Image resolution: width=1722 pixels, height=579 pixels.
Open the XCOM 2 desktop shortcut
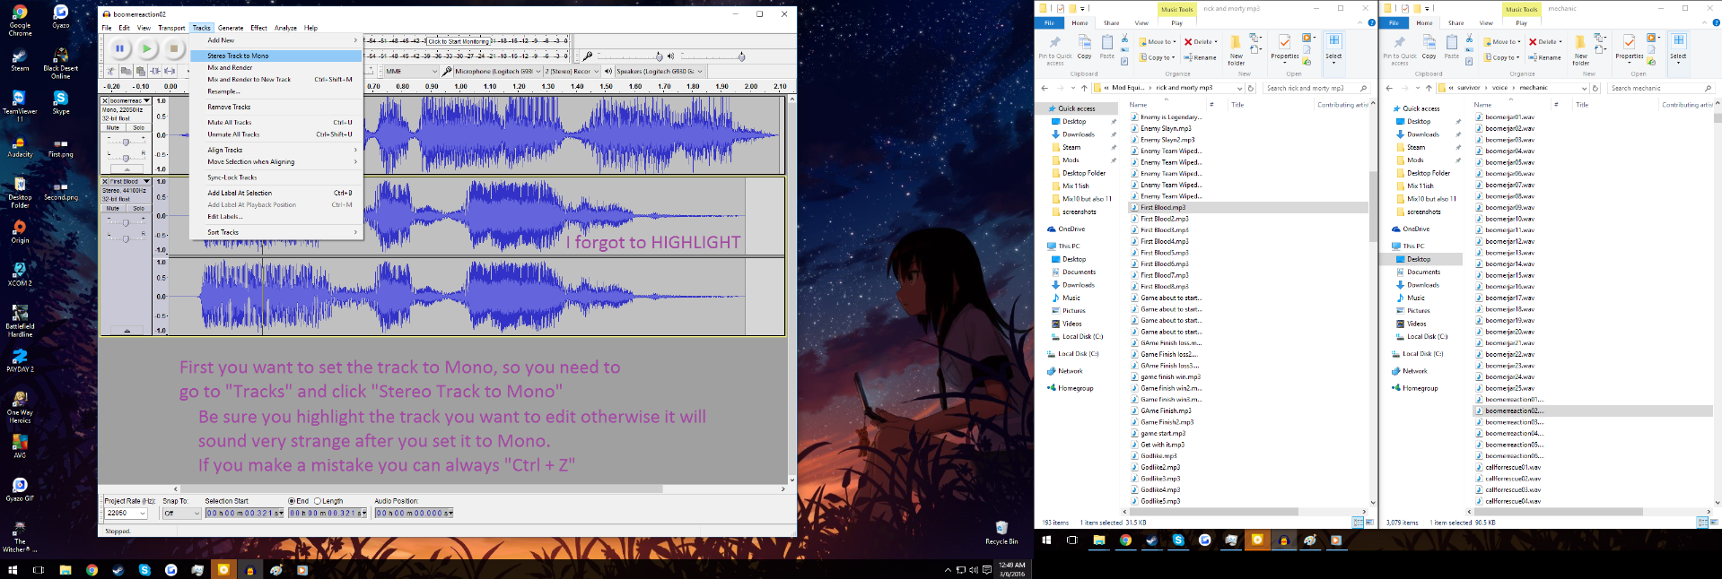pos(20,274)
